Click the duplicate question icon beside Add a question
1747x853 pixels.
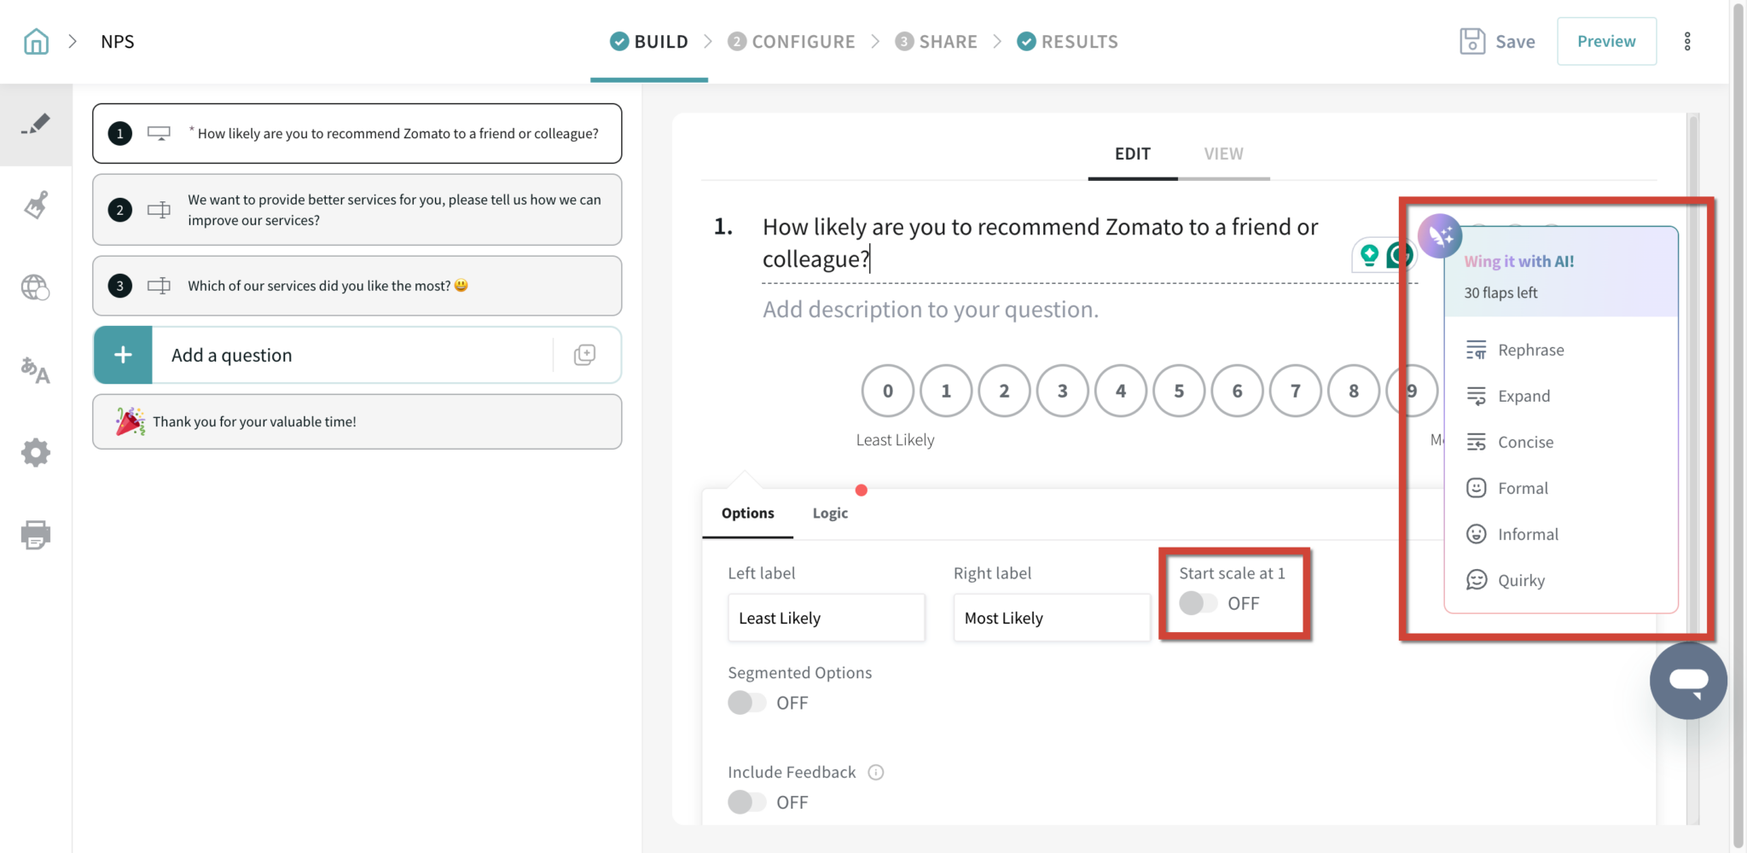coord(585,355)
